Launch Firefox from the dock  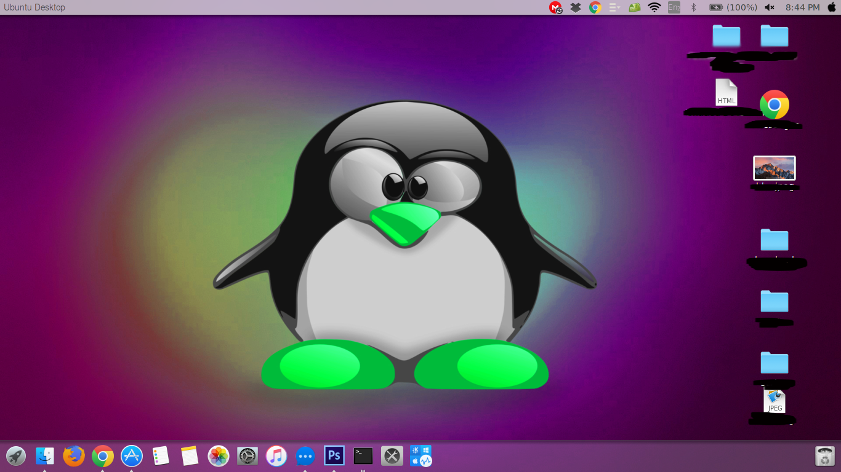coord(74,456)
